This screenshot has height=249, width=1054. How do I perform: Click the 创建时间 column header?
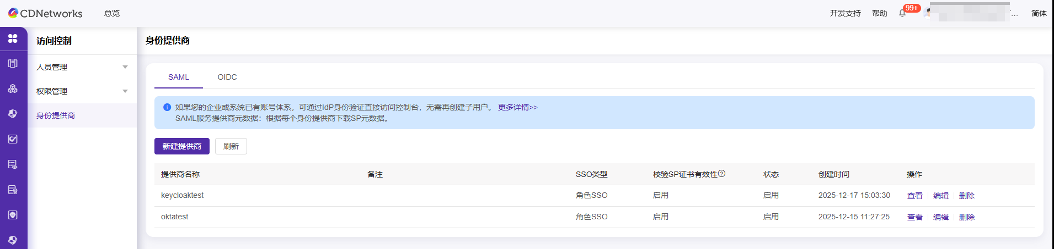(x=834, y=174)
